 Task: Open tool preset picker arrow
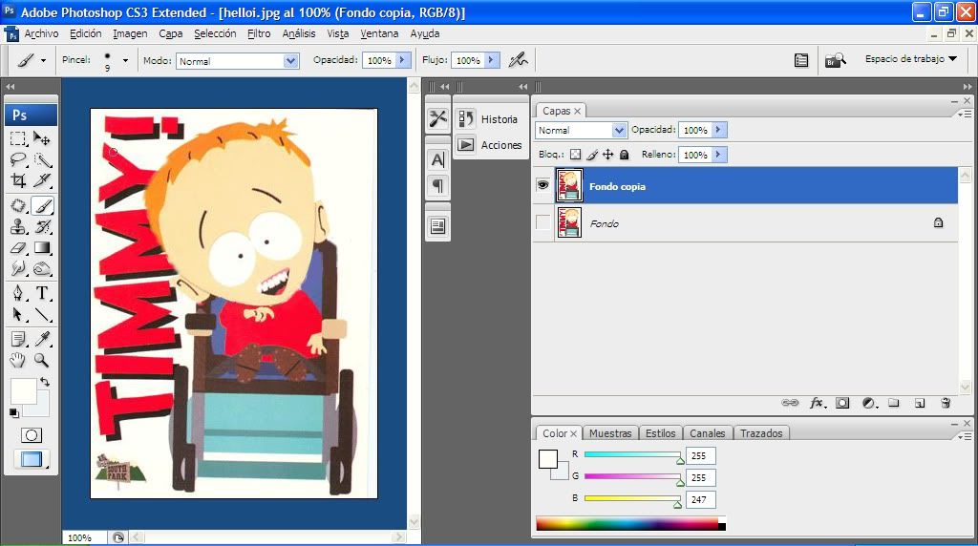[43, 60]
